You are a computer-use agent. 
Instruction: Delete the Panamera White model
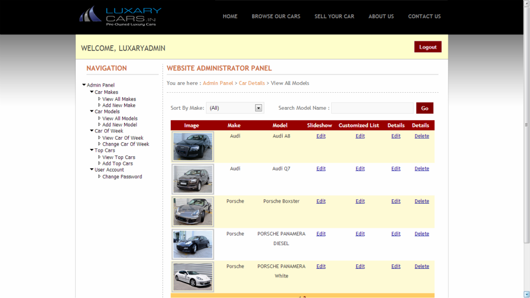coord(422,266)
